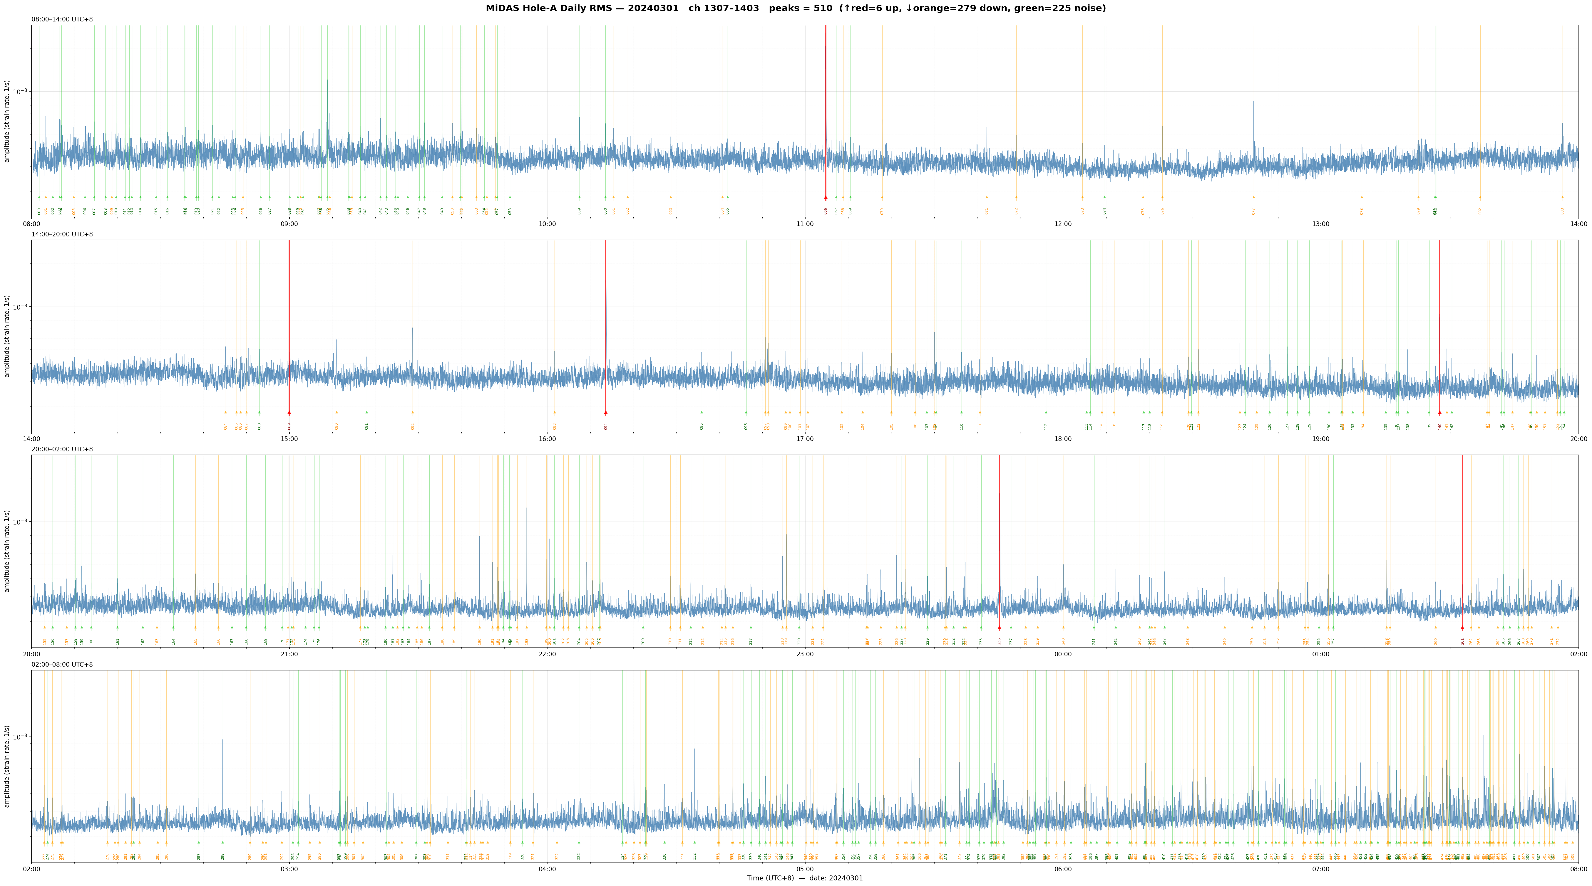
Task: Click the 00:00 time tick label
Action: 1063,654
